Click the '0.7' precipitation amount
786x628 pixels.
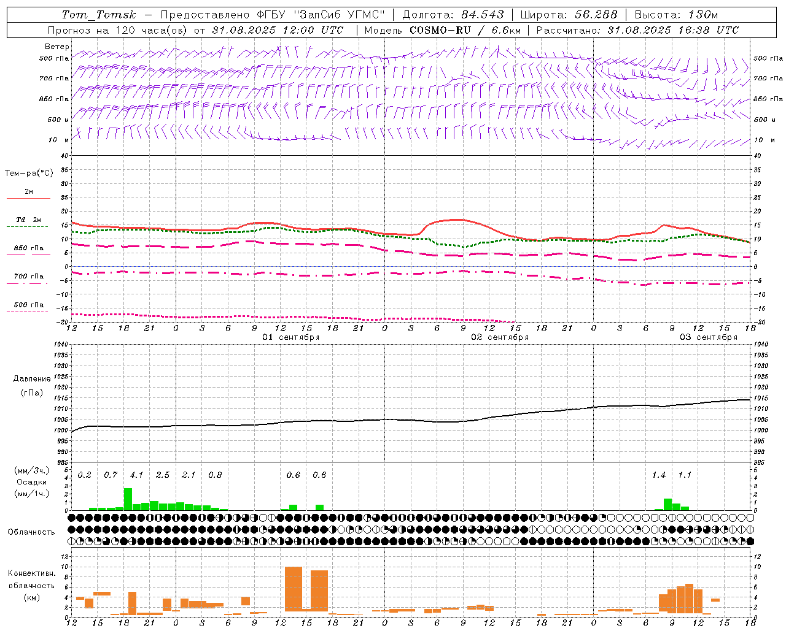click(111, 475)
